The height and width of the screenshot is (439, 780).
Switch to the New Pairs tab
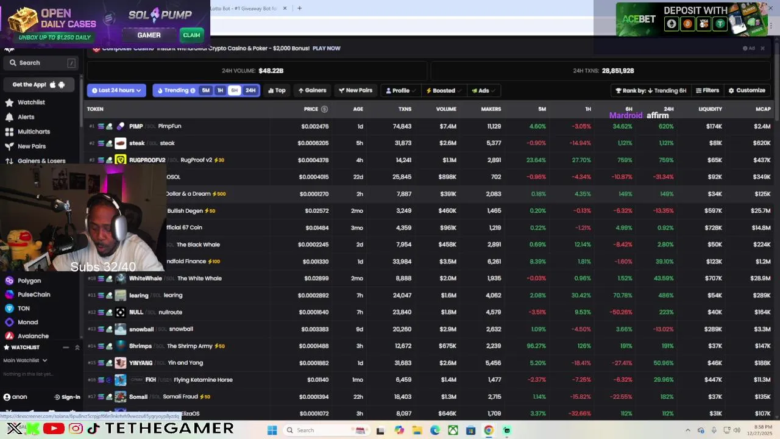(355, 90)
